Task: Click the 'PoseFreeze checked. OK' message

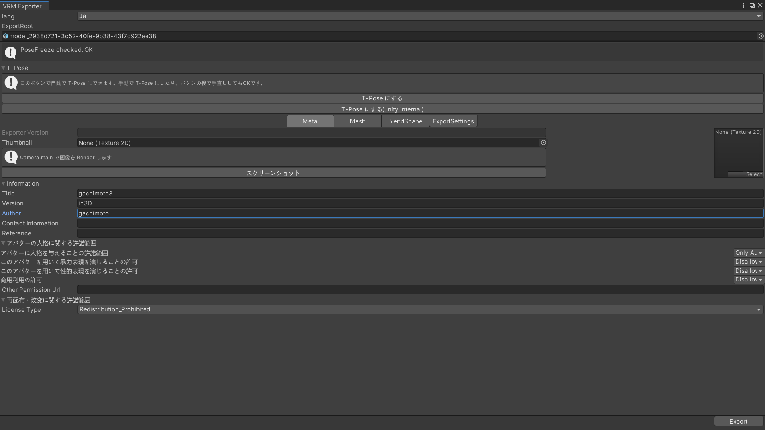Action: coord(56,50)
